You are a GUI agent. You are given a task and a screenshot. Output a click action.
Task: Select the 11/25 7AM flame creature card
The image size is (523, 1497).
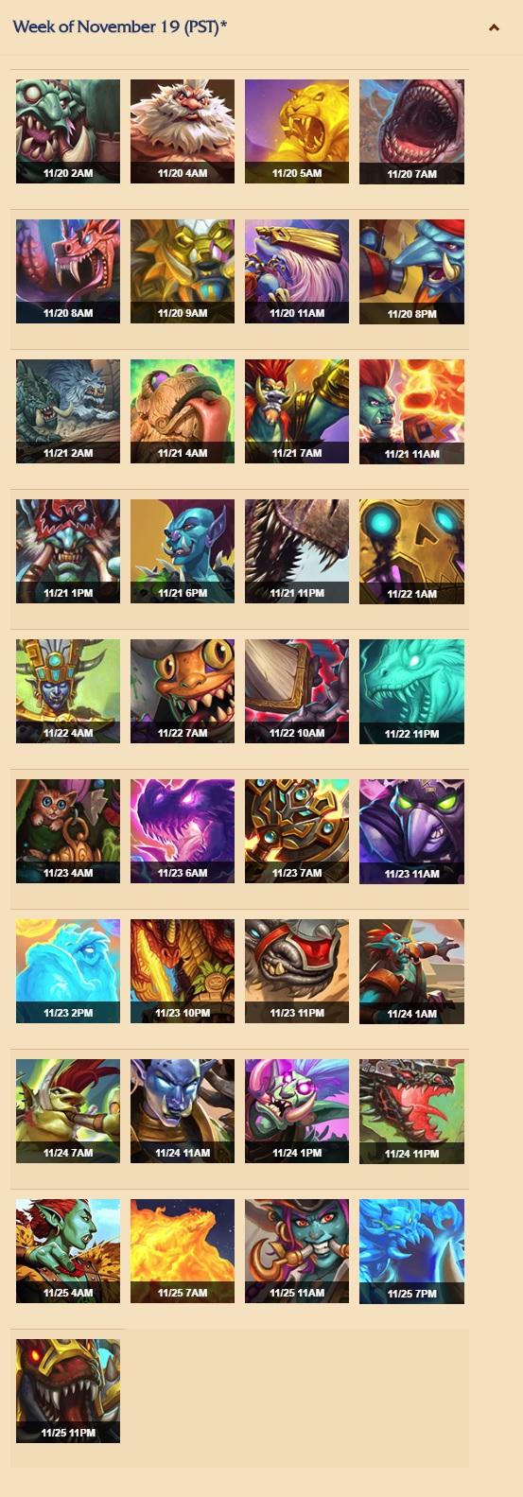point(183,1251)
